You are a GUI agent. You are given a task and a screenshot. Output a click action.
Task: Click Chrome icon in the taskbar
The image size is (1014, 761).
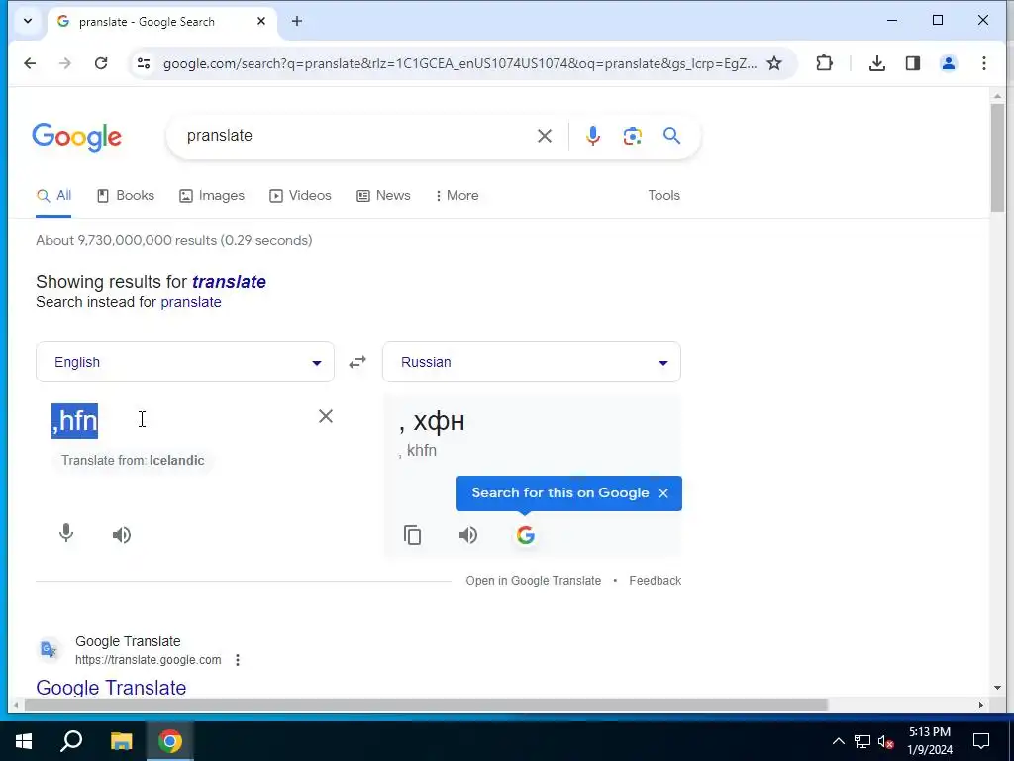pyautogui.click(x=170, y=741)
